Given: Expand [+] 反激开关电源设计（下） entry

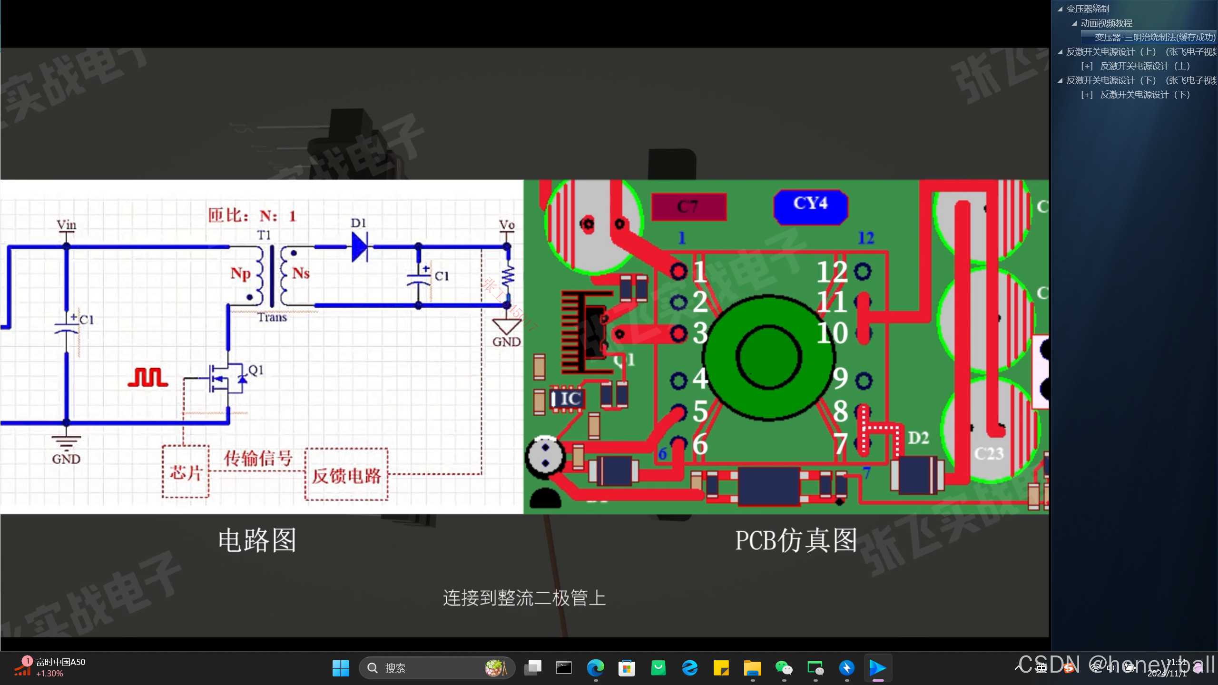Looking at the screenshot, I should pos(1087,95).
